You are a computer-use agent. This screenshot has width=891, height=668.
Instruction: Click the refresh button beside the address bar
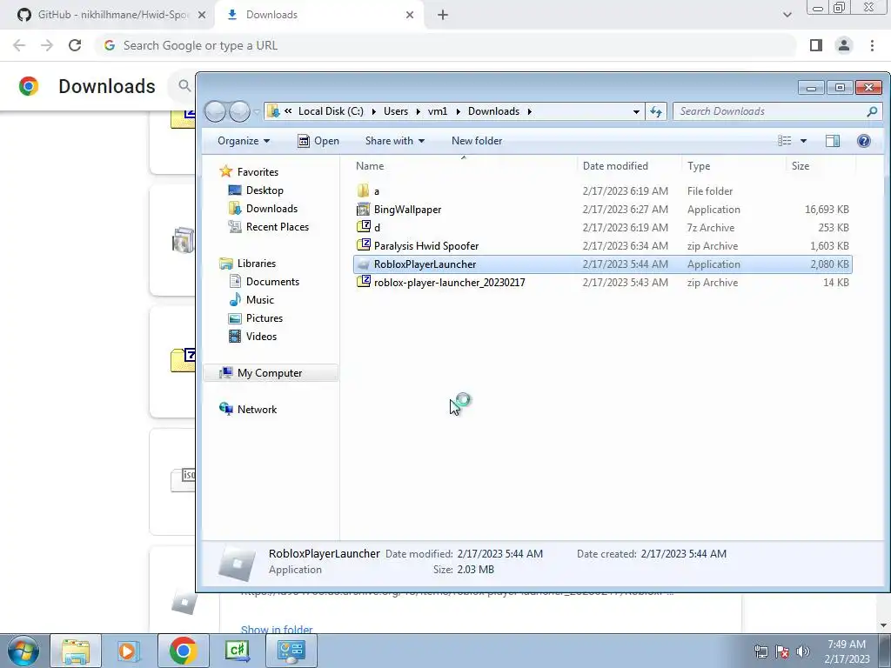tap(656, 111)
